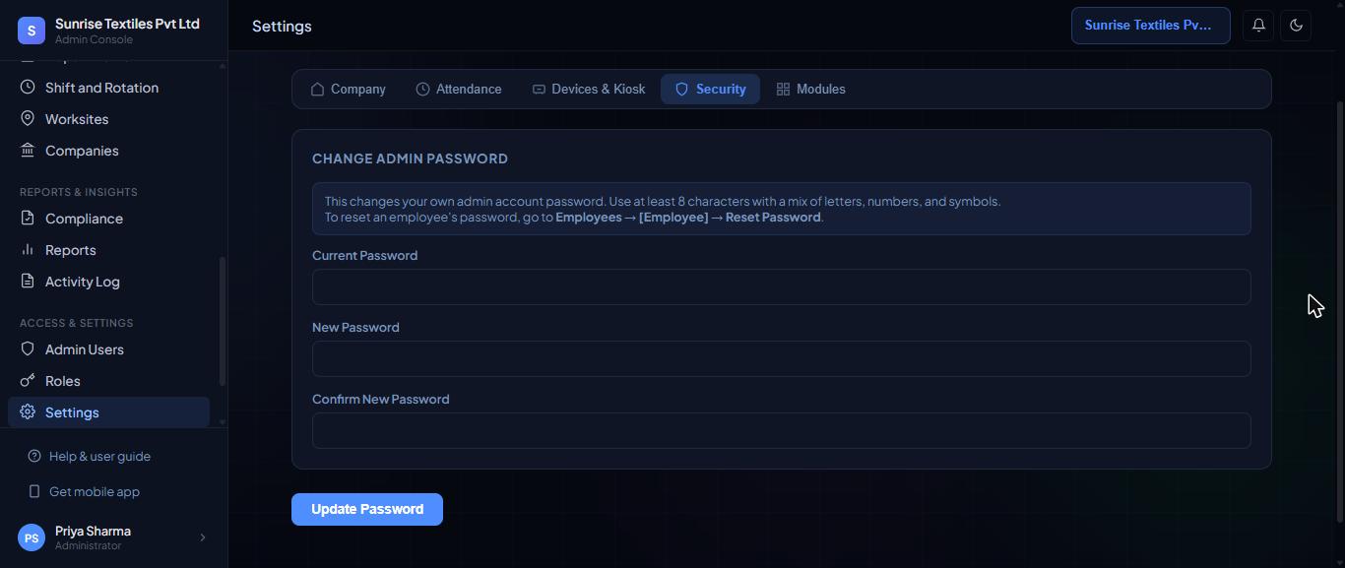Open notifications with the bell icon
1345x568 pixels.
[1258, 26]
